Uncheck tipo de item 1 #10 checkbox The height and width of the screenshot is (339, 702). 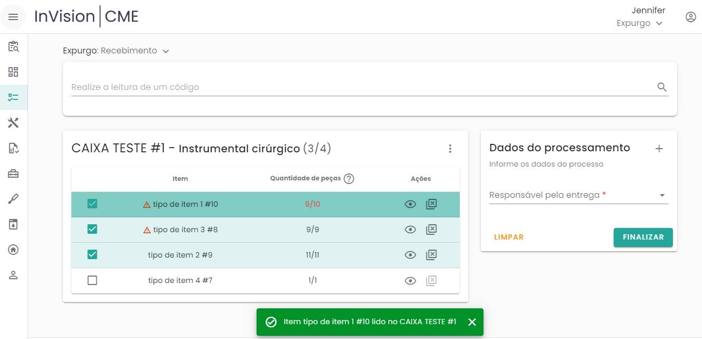[92, 204]
